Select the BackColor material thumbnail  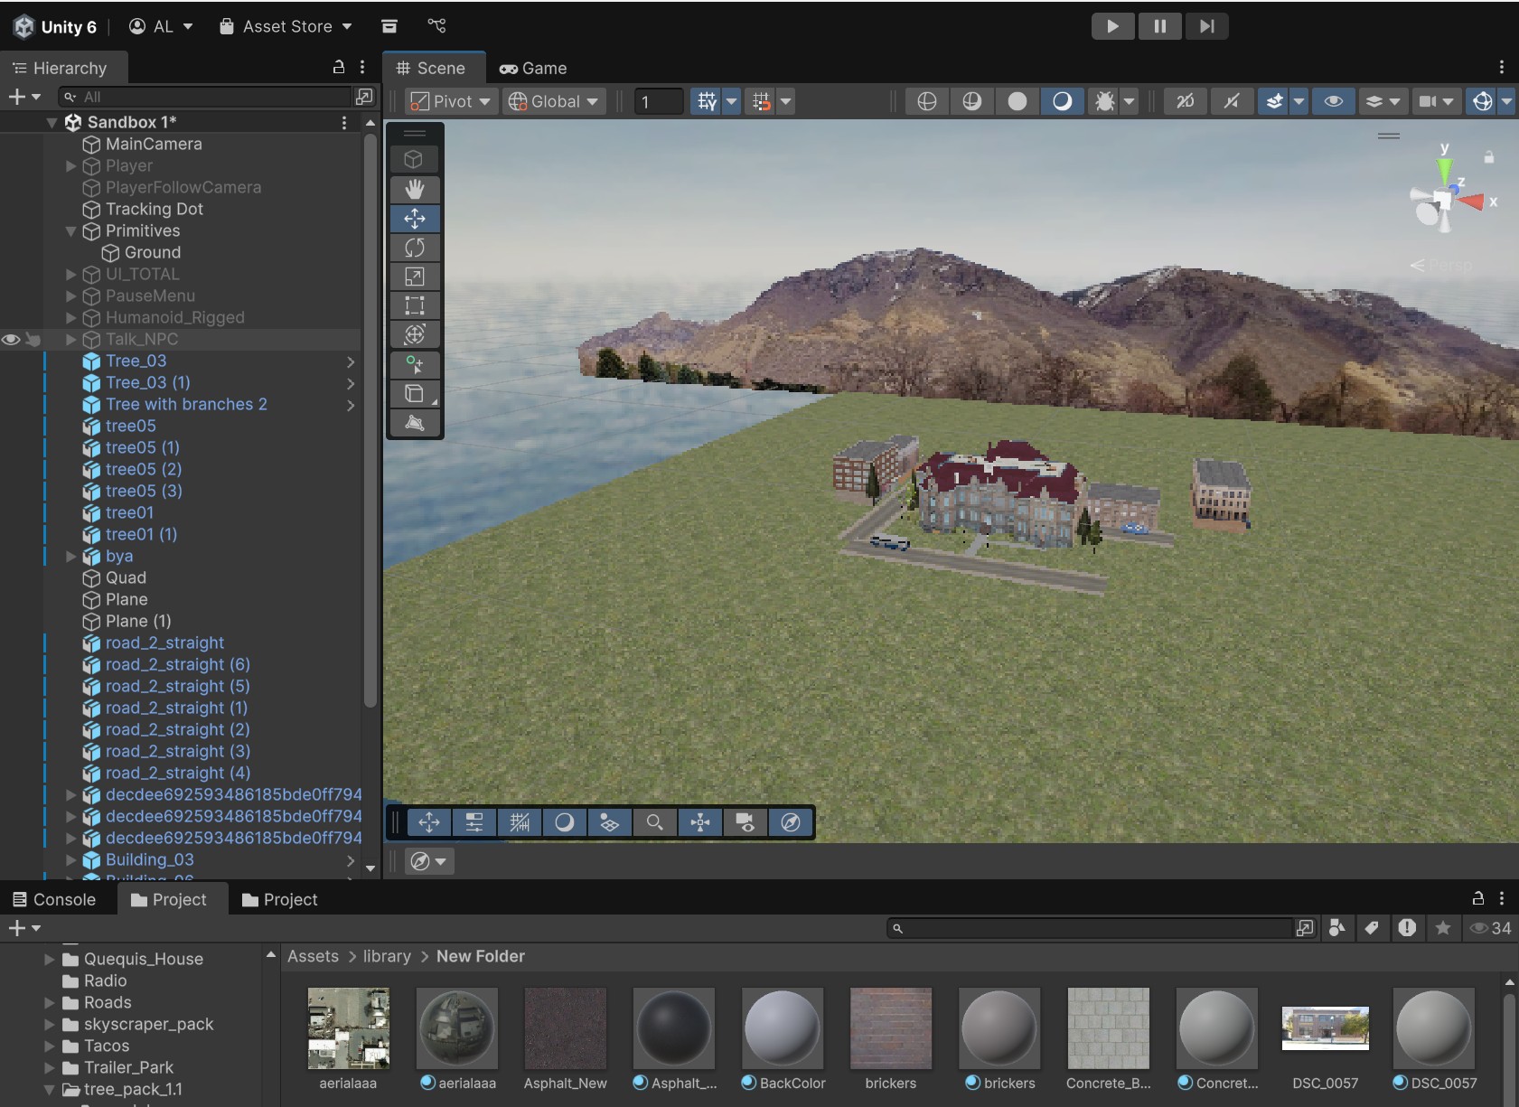pos(783,1028)
